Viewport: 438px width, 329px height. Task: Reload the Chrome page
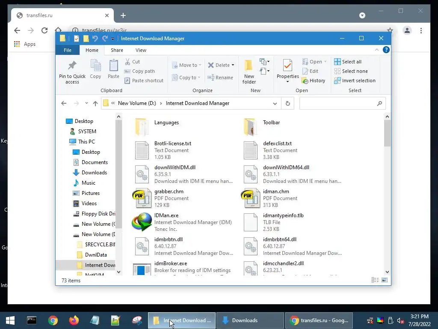(44, 30)
